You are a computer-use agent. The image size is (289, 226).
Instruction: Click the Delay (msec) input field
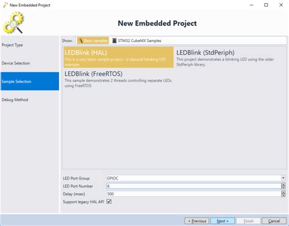pos(193,194)
